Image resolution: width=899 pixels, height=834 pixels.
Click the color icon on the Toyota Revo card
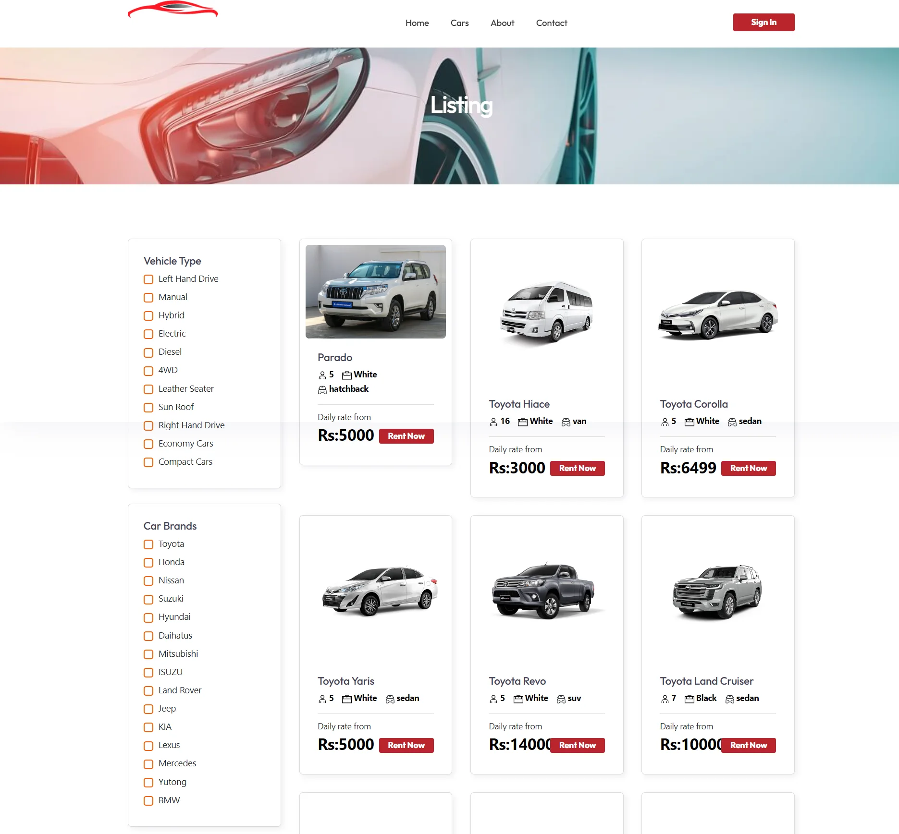pyautogui.click(x=518, y=699)
